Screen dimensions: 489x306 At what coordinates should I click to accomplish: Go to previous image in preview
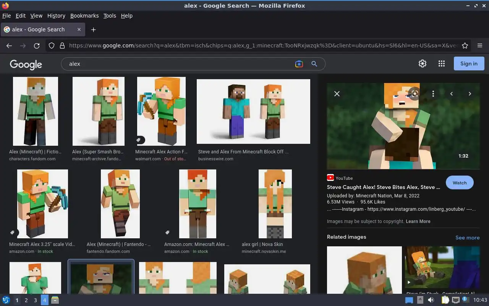coord(452,93)
